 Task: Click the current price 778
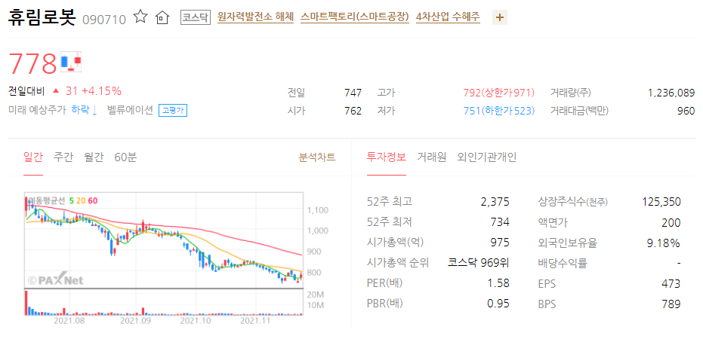(33, 63)
